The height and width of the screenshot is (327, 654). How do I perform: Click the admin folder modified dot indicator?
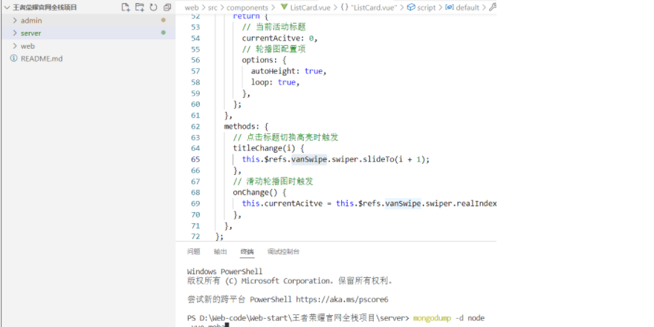163,20
